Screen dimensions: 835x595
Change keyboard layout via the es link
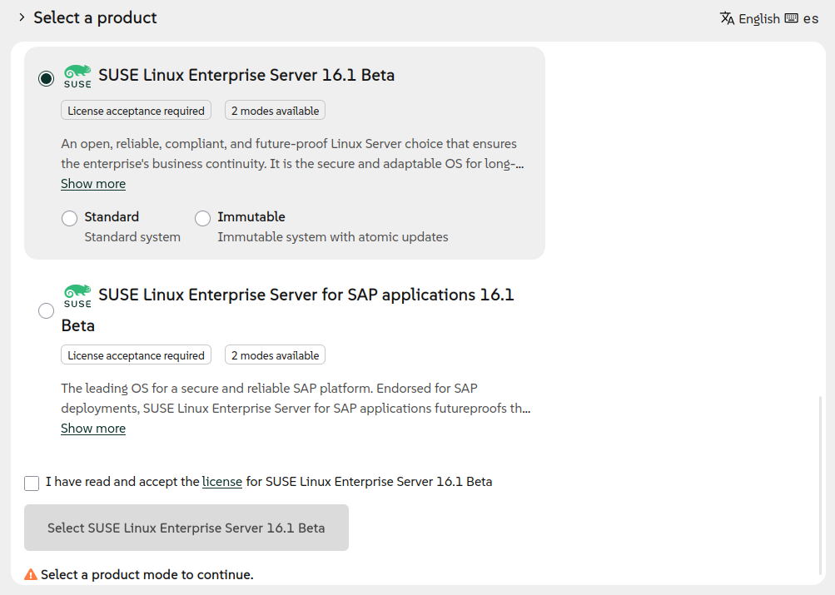[810, 17]
